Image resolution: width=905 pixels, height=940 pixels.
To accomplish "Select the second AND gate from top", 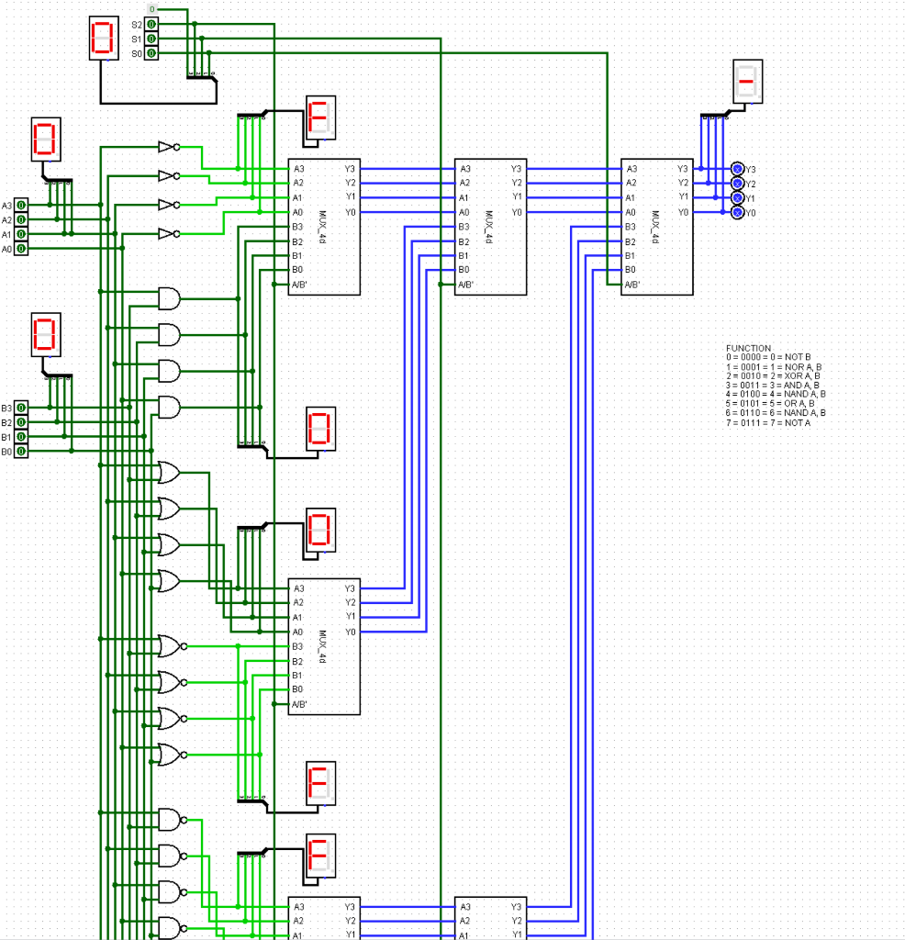I will point(169,334).
